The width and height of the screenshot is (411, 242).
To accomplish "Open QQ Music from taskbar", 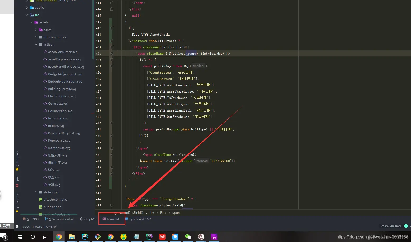I will (x=123, y=237).
